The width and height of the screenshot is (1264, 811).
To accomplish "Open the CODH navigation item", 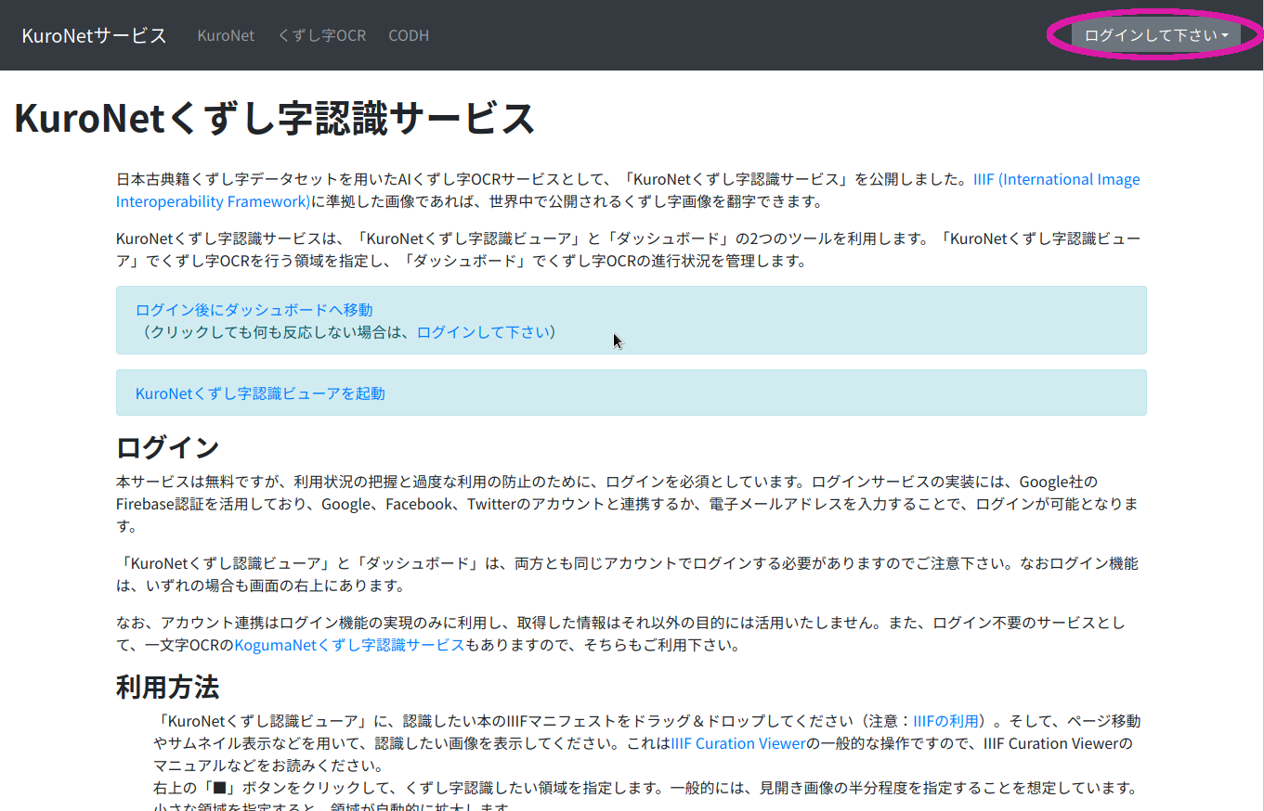I will click(408, 35).
